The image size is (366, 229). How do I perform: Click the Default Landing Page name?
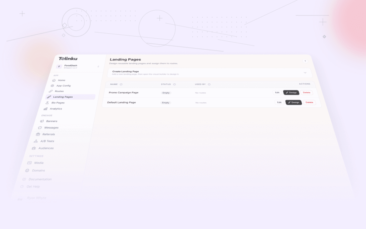coord(122,102)
